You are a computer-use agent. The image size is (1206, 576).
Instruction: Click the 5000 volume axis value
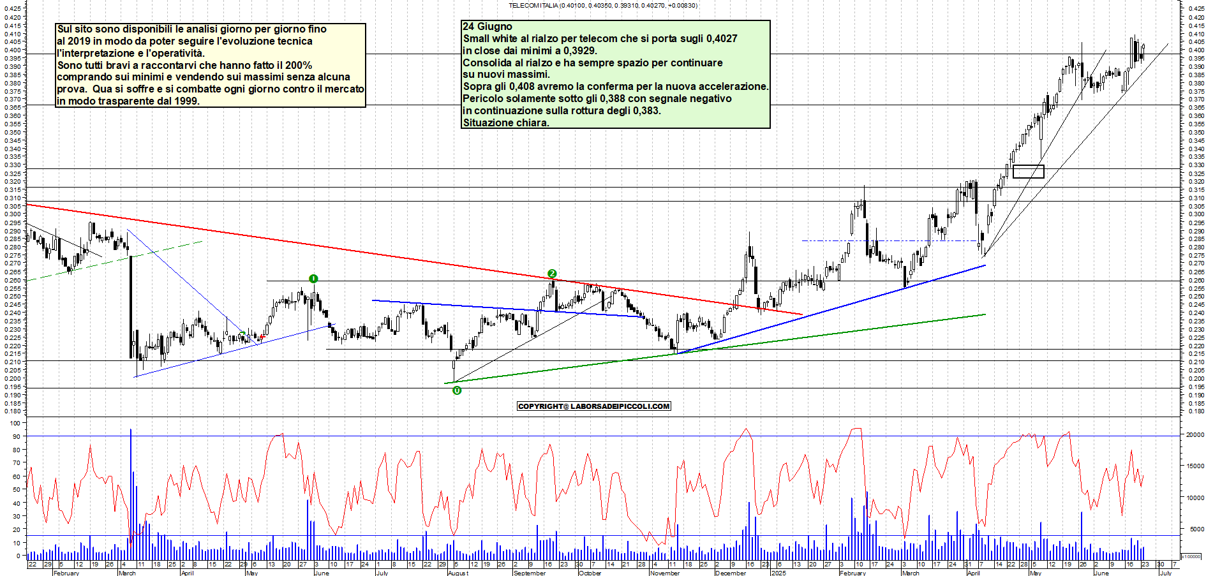click(x=1197, y=529)
